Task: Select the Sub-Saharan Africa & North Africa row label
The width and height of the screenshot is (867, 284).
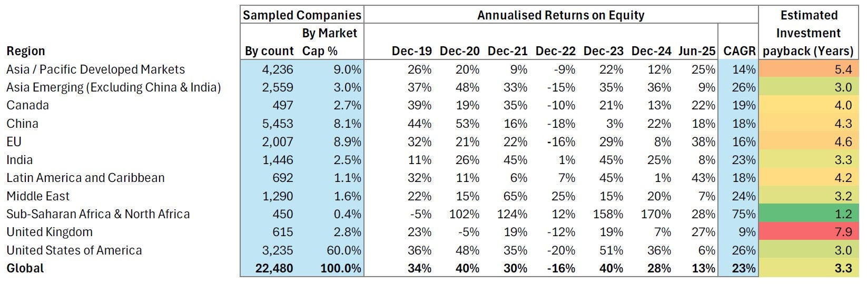Action: pyautogui.click(x=98, y=214)
